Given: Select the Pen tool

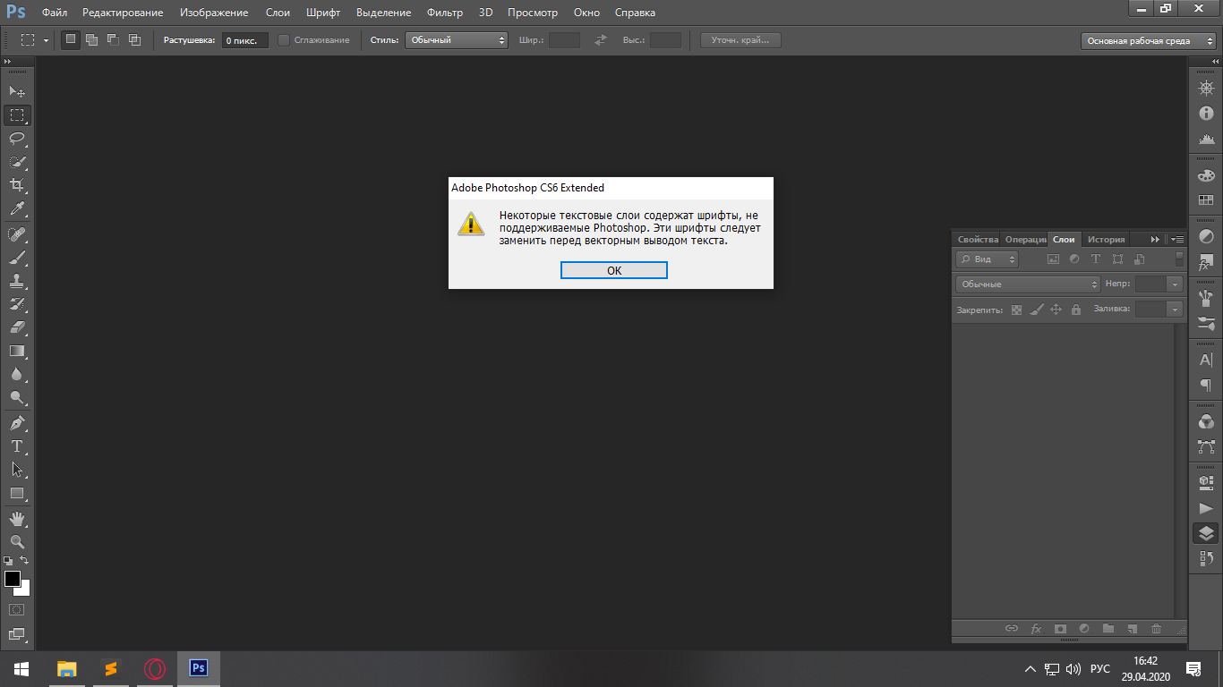Looking at the screenshot, I should click(x=17, y=422).
